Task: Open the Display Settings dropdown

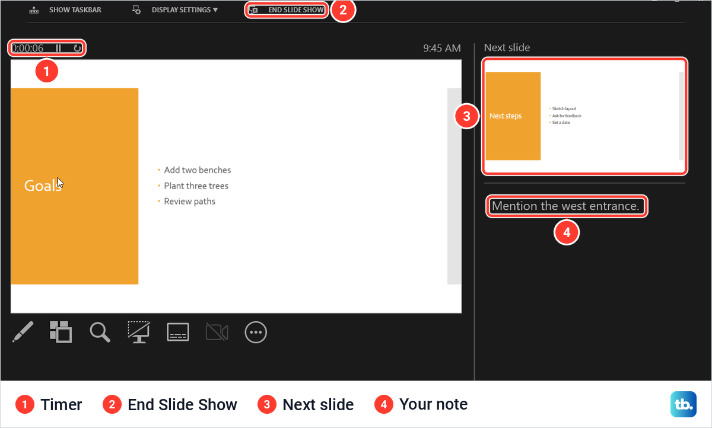Action: pos(175,10)
